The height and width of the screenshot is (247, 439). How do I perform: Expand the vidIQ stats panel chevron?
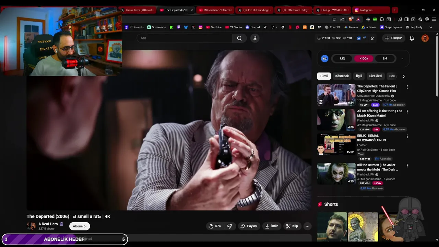point(402,59)
